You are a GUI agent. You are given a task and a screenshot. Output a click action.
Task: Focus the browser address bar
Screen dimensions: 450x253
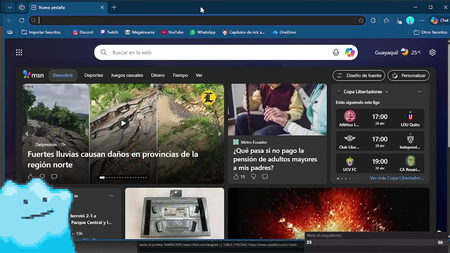pos(197,20)
